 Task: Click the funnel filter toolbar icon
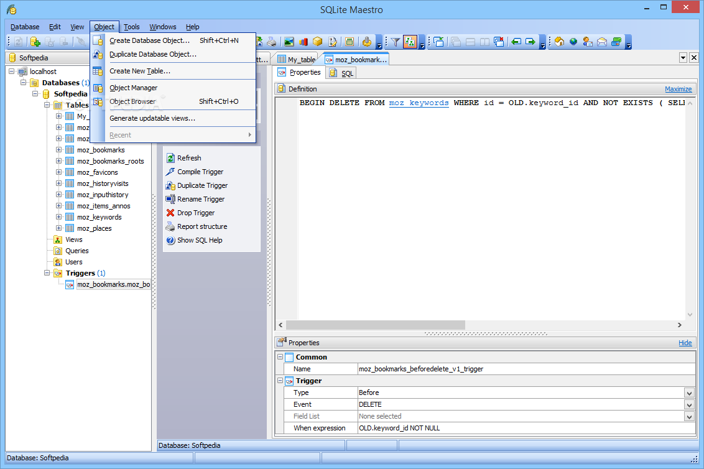395,42
